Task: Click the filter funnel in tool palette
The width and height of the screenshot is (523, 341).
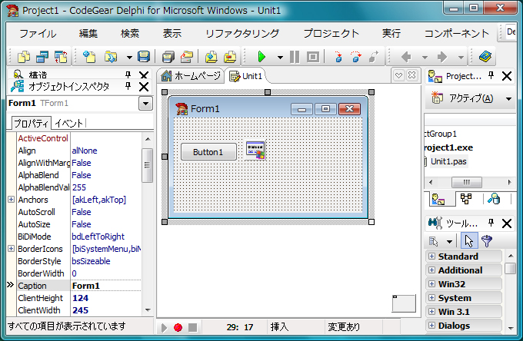Action: pos(487,240)
